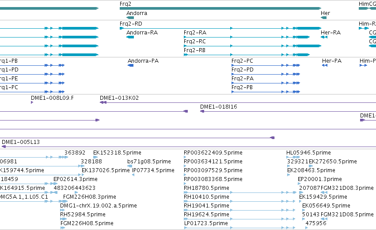Click the FGM321D08.3prime EST label

coord(347,188)
